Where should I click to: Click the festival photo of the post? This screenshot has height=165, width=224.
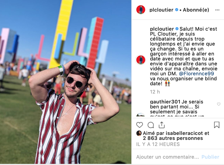click(66, 82)
